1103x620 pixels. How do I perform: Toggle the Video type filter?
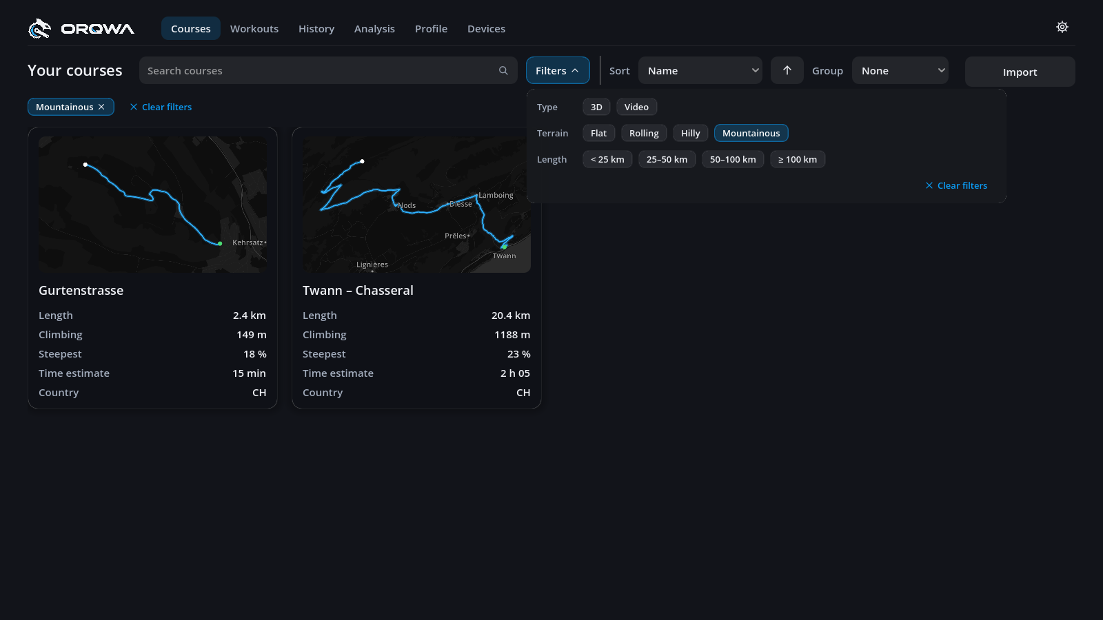636,107
